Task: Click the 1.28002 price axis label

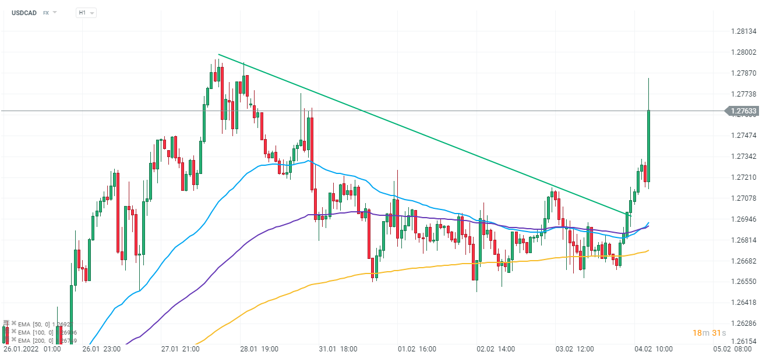Action: [x=743, y=52]
